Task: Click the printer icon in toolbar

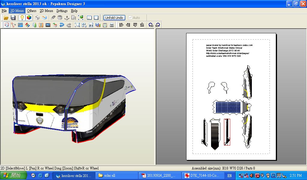Action: pos(112,25)
